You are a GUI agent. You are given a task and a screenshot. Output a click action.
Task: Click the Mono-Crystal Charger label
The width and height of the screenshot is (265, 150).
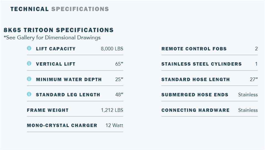[62, 125]
